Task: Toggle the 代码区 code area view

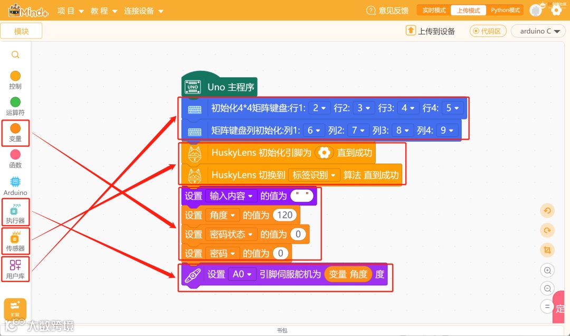Action: tap(488, 31)
